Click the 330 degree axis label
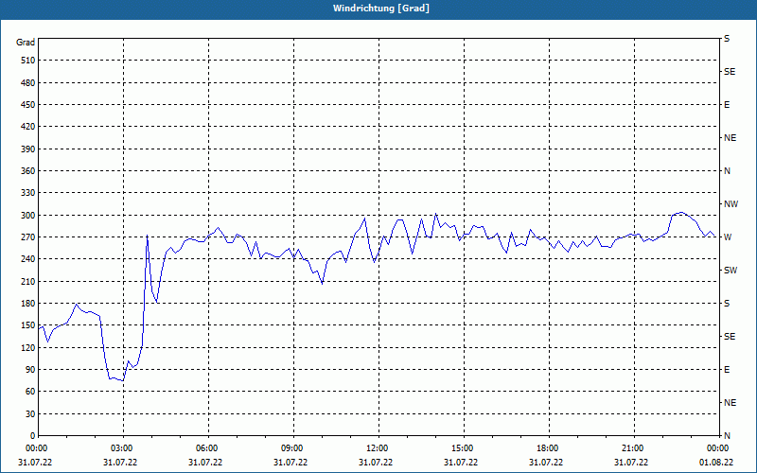Image resolution: width=757 pixels, height=473 pixels. tap(28, 193)
